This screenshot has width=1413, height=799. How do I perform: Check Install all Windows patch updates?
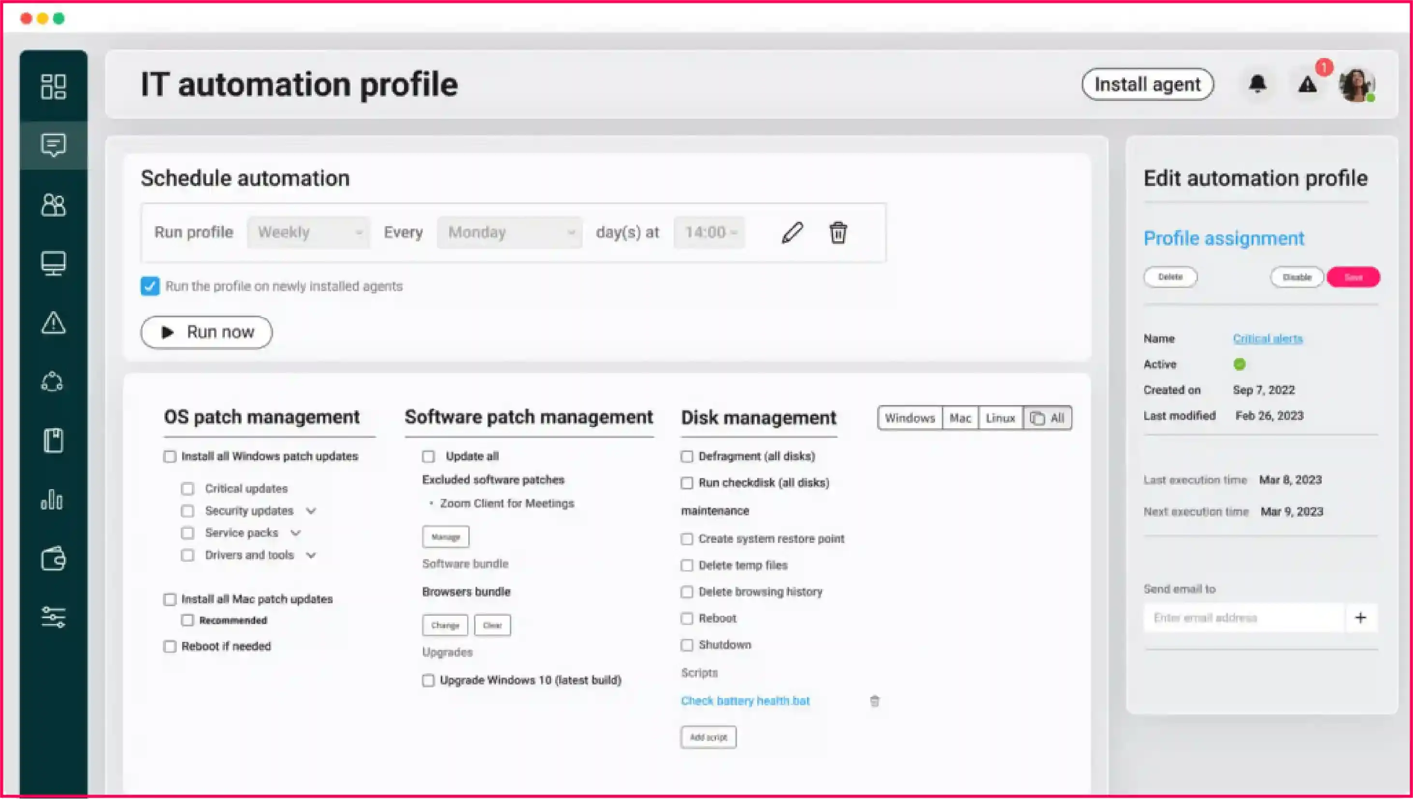point(170,457)
